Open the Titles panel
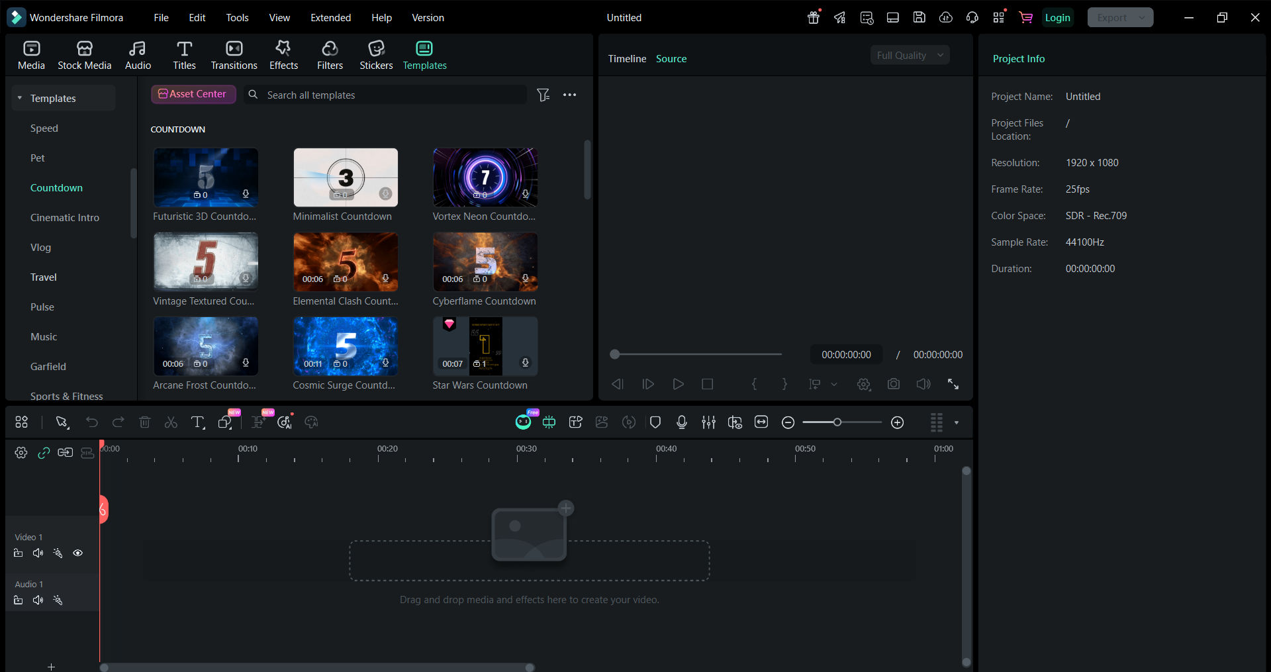The height and width of the screenshot is (672, 1271). (x=184, y=55)
